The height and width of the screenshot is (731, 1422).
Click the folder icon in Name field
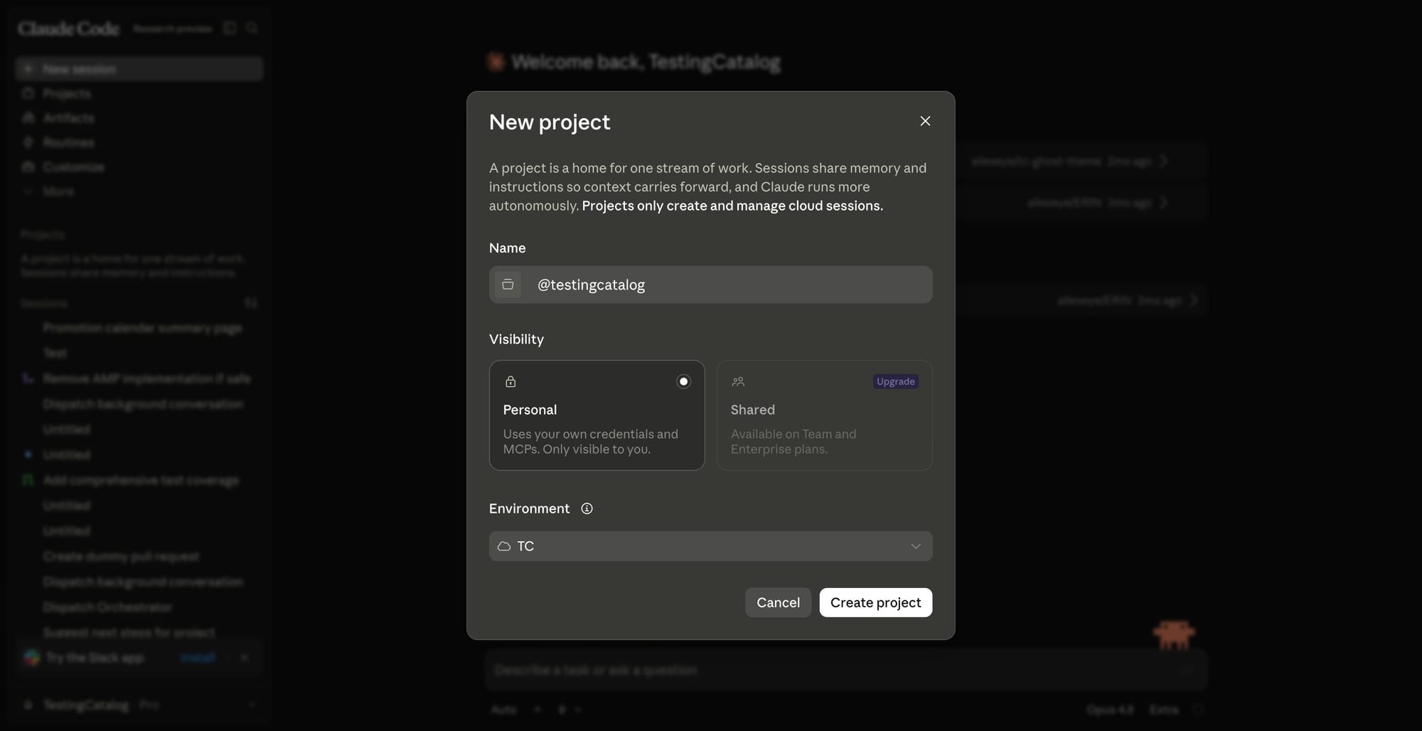tap(508, 284)
